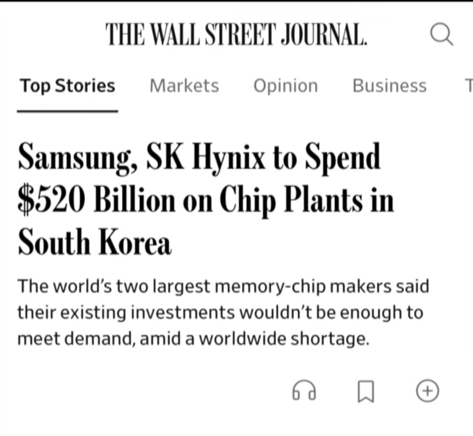Click "their existing investments" summary line
The height and width of the screenshot is (436, 473).
click(220, 313)
